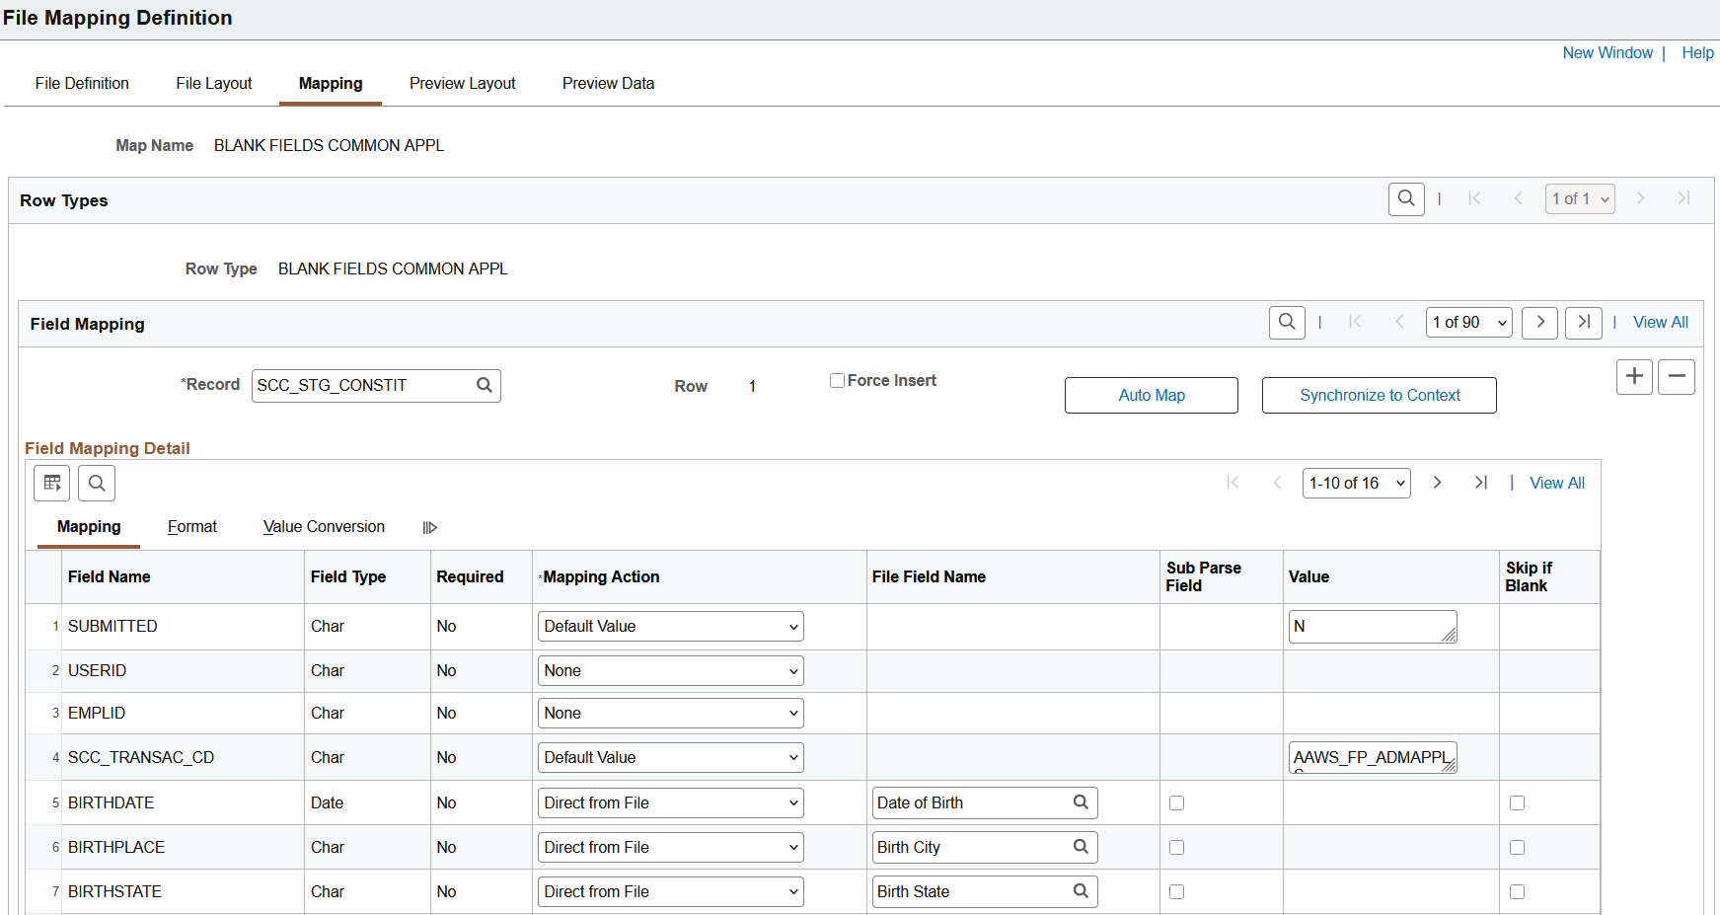Image resolution: width=1720 pixels, height=915 pixels.
Task: Open the 1-10 of 16 range dropdown
Action: coord(1356,484)
